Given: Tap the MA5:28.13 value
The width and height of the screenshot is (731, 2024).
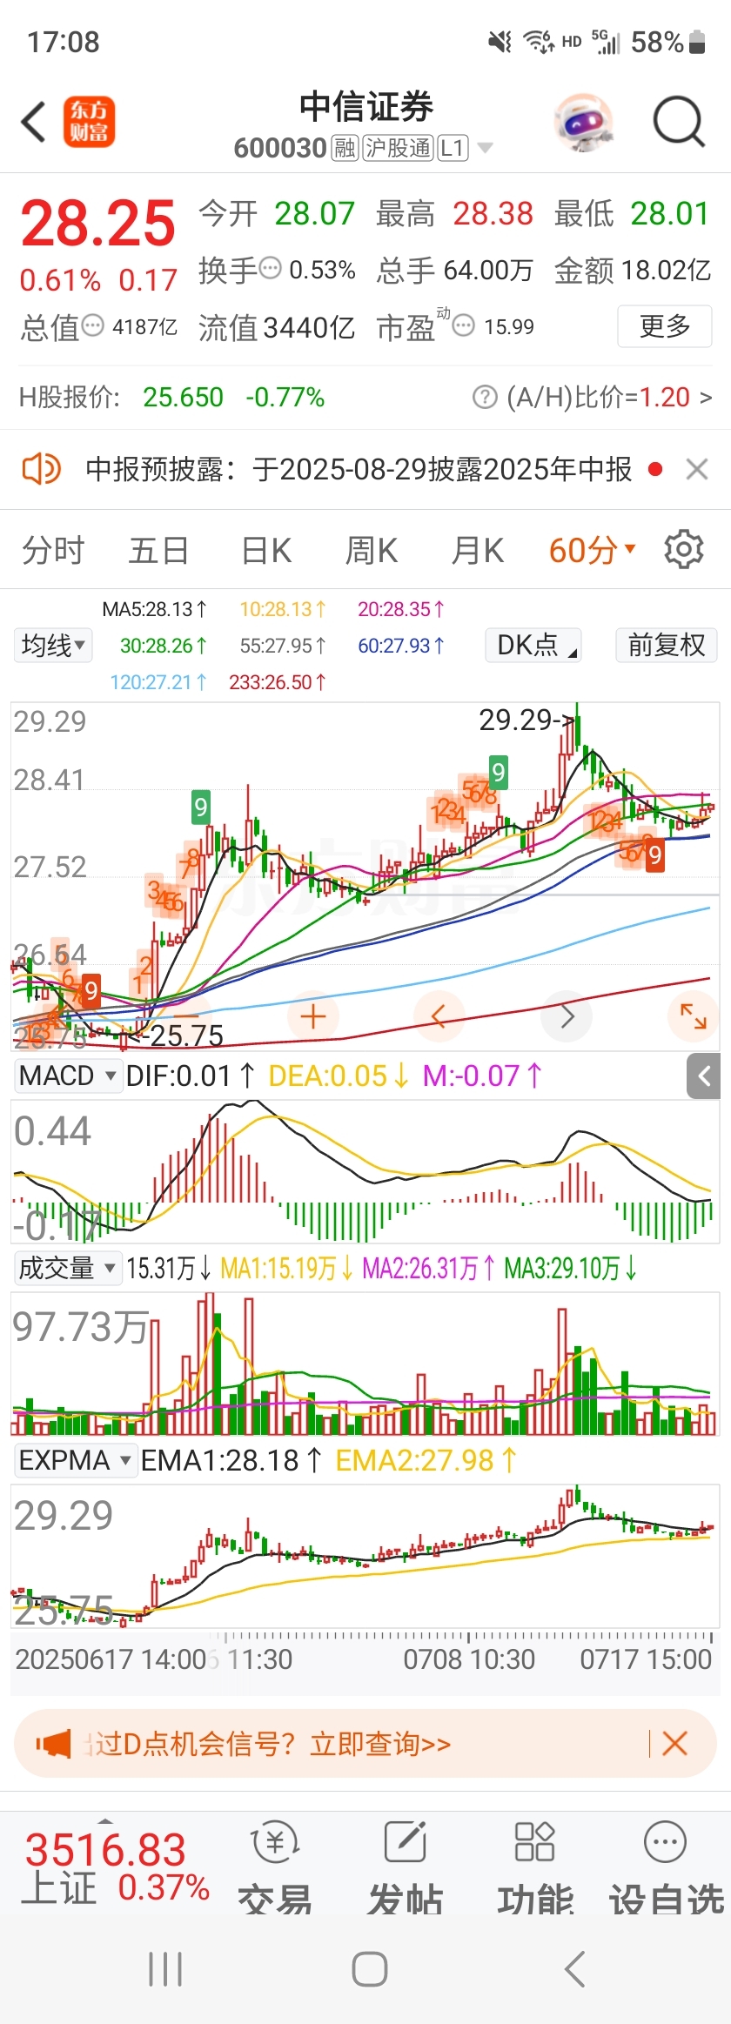Looking at the screenshot, I should (x=155, y=609).
